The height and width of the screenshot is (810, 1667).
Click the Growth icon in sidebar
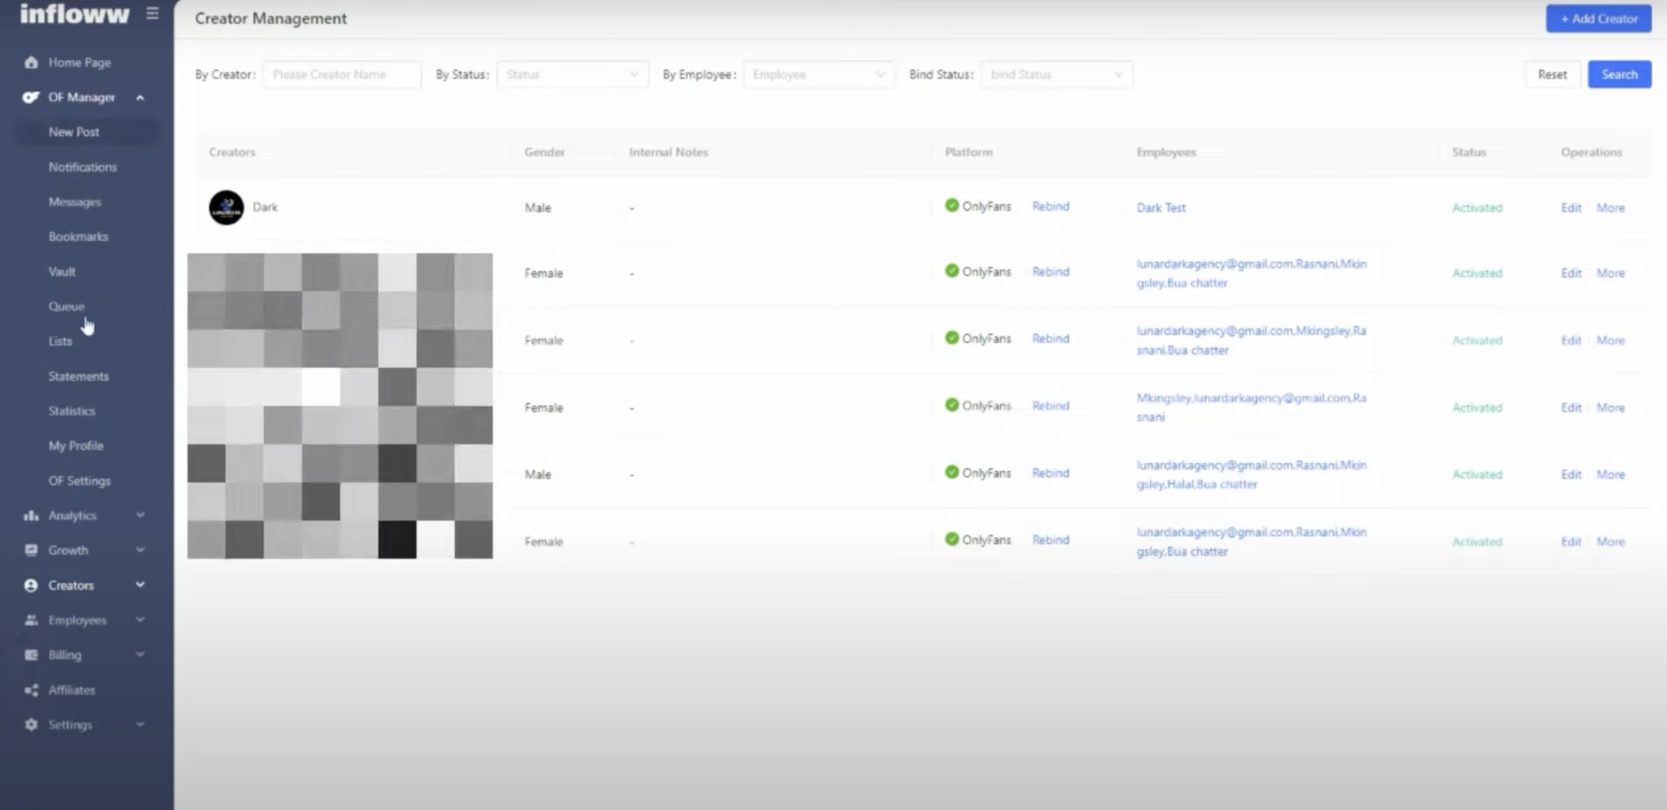tap(31, 550)
